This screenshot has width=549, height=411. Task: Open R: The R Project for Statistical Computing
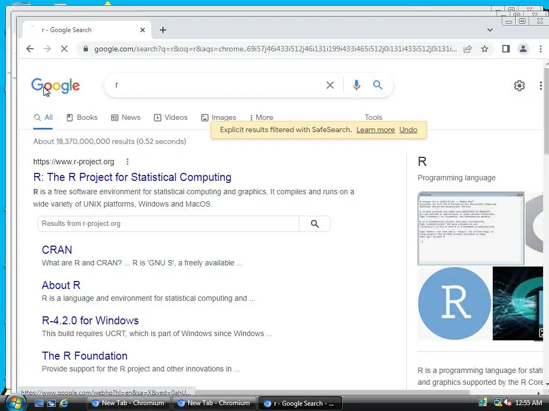132,177
